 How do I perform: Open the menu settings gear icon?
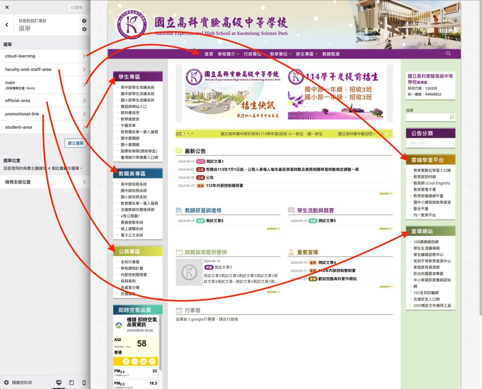tap(84, 29)
